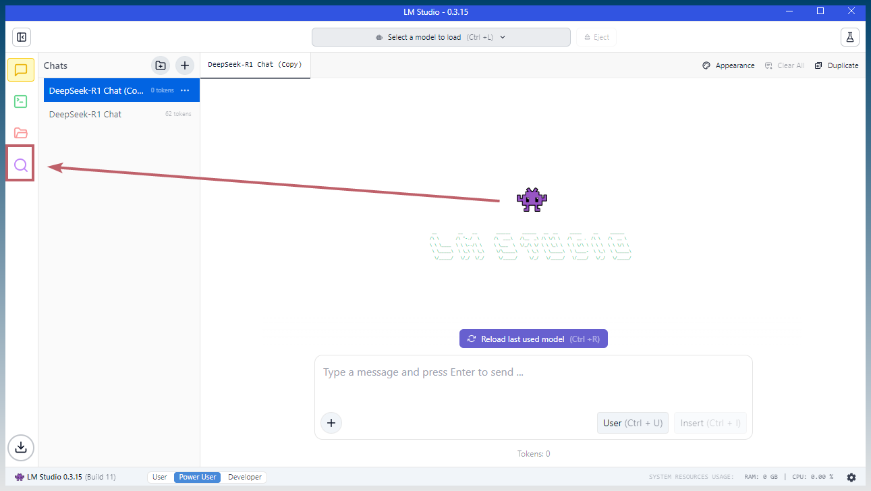Switch to the DeepSeek-R1 Chat (Copy) tab
Screen dimensions: 871x491
coord(255,65)
